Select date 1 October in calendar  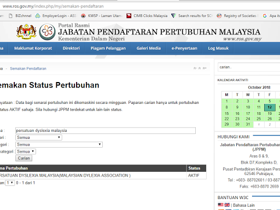coord(226,101)
